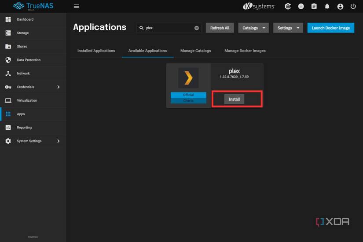
Task: Click the TrueNAS logo
Action: click(x=33, y=6)
